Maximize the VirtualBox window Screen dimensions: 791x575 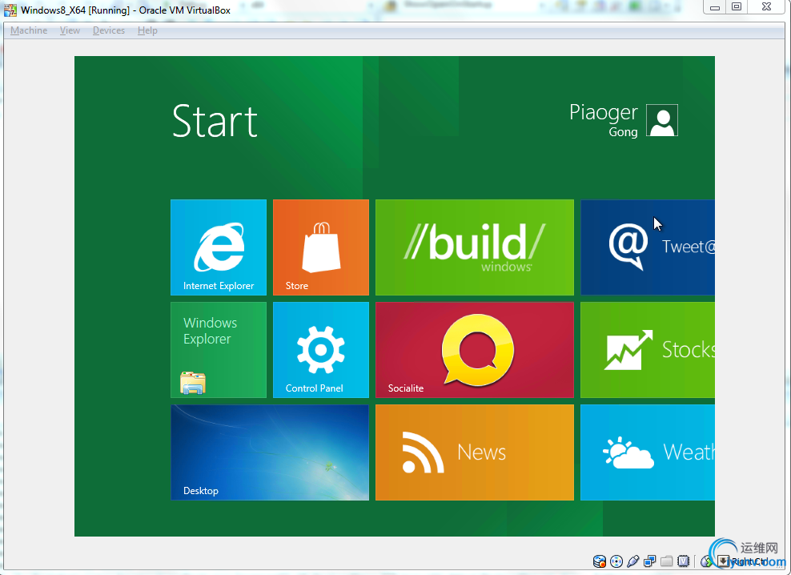pos(737,7)
